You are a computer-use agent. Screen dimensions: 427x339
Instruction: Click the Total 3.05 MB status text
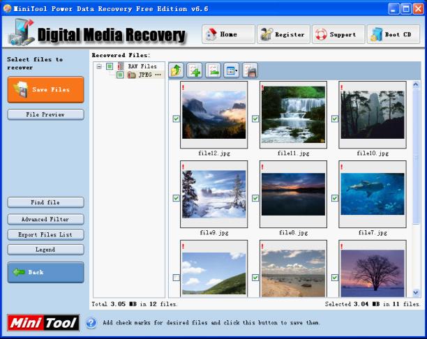[x=135, y=304]
